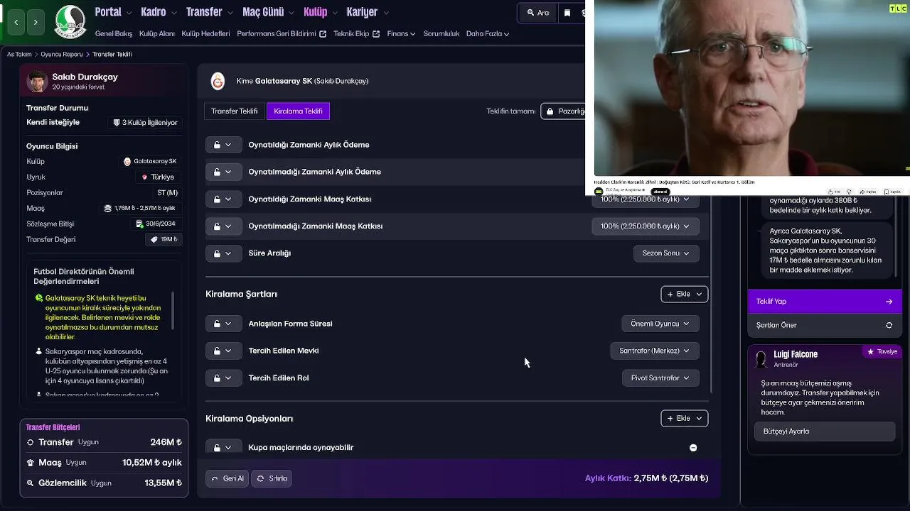Remove the Kupa maçlarında oynayabilir option

click(693, 448)
